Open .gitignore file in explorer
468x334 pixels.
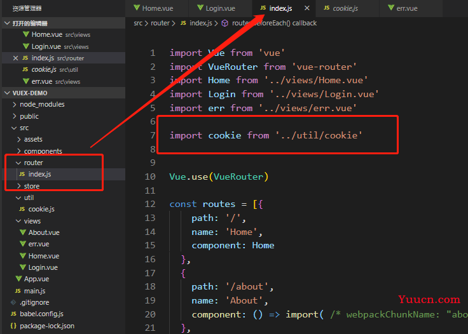click(64, 302)
